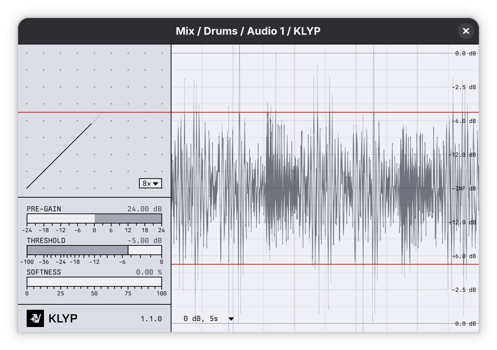The image size is (497, 350).
Task: Click the triangle arrow next to "0 dB, 5s"
Action: coord(231,319)
